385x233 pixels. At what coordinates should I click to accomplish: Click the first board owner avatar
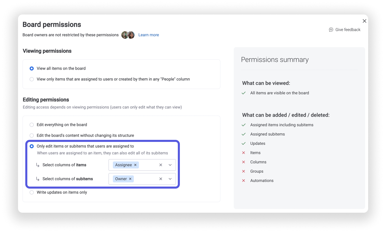124,35
